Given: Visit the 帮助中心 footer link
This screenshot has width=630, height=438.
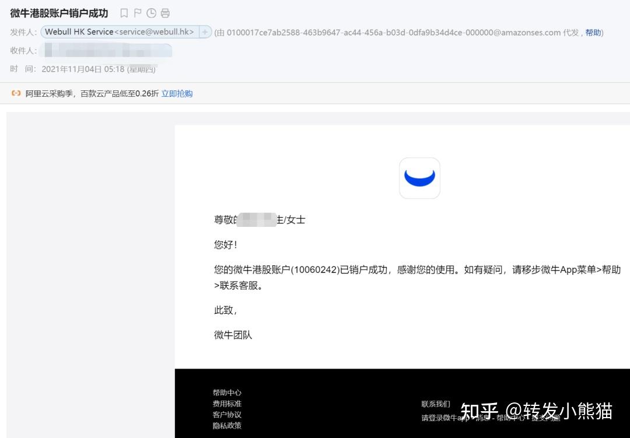Looking at the screenshot, I should click(226, 393).
